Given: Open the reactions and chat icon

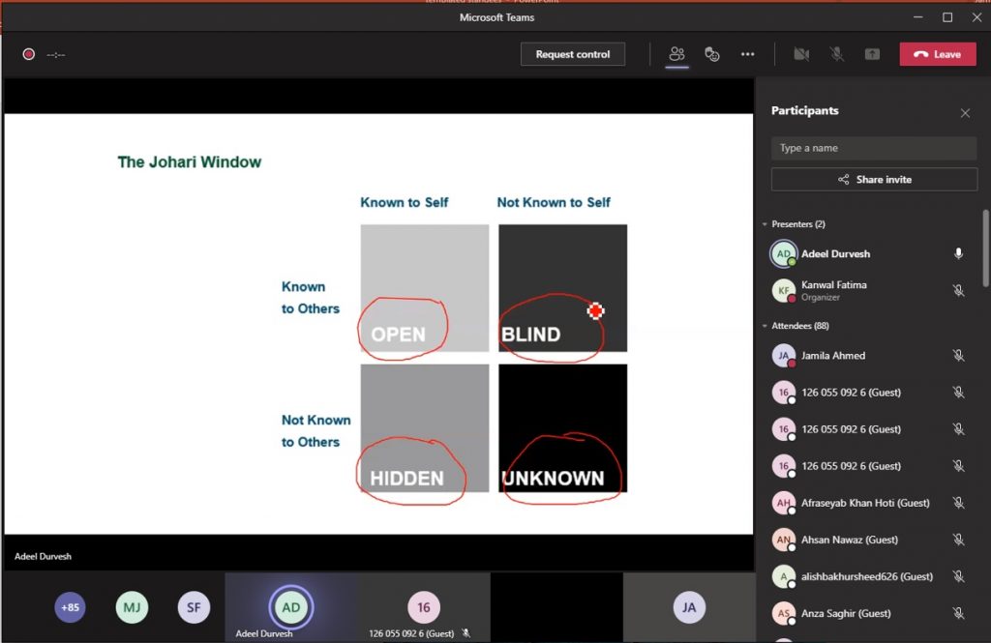Looking at the screenshot, I should coord(712,54).
